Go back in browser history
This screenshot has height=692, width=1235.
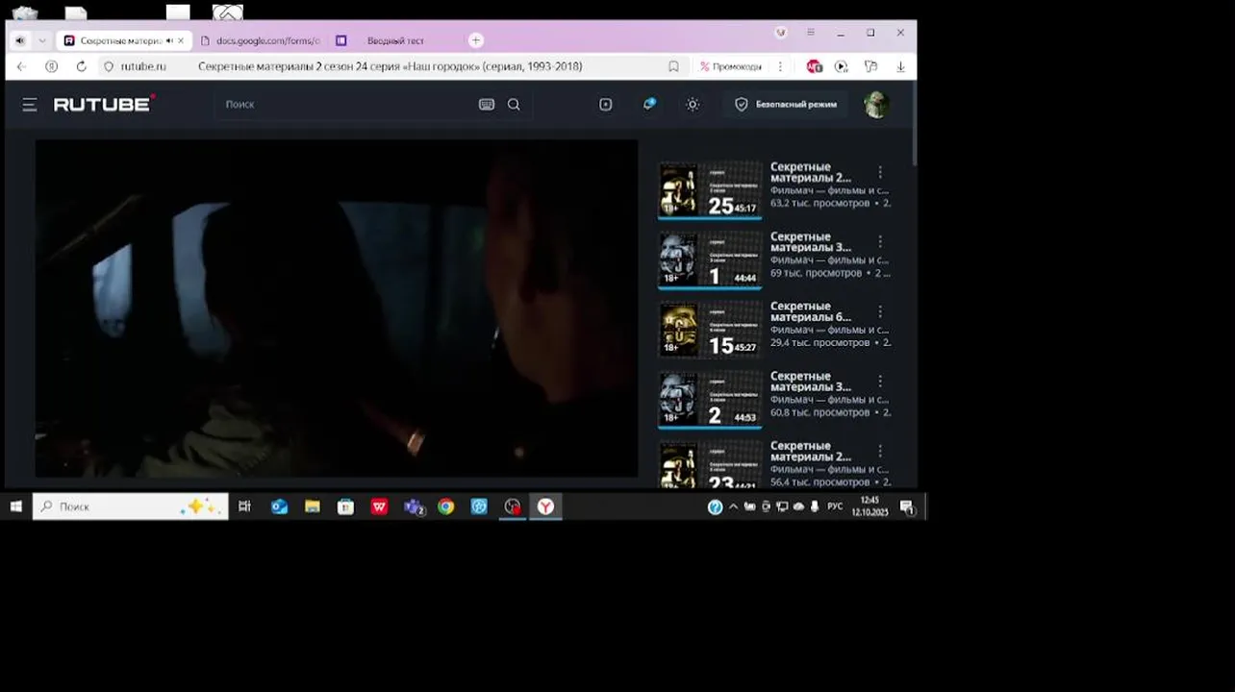pos(22,66)
